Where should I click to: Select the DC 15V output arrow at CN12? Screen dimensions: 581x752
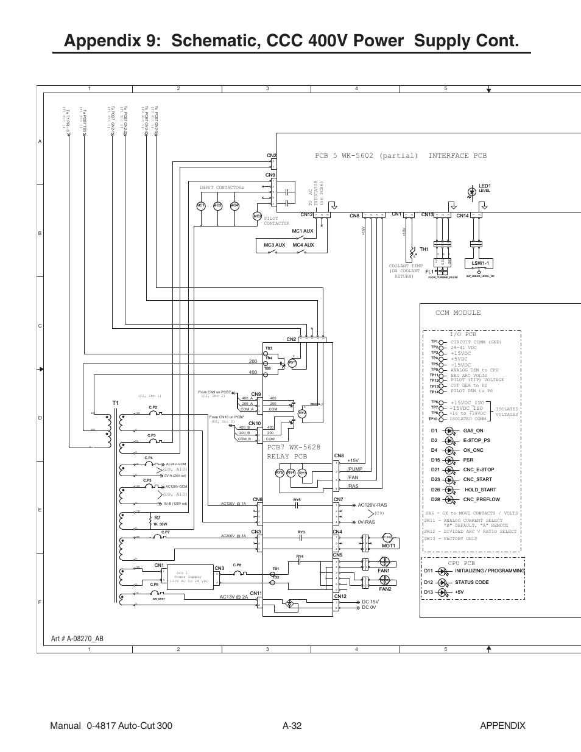click(x=357, y=602)
